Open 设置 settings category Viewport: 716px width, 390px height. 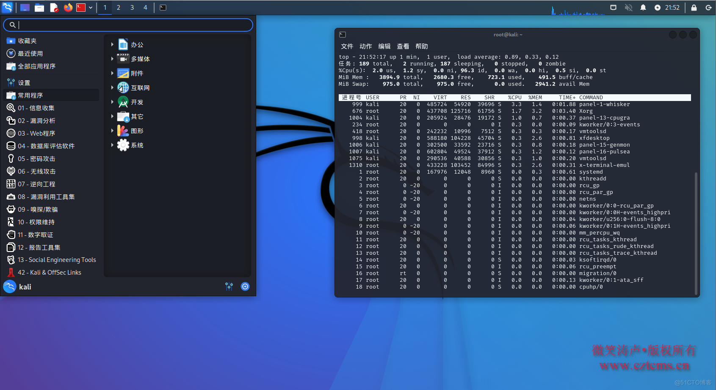(51, 83)
